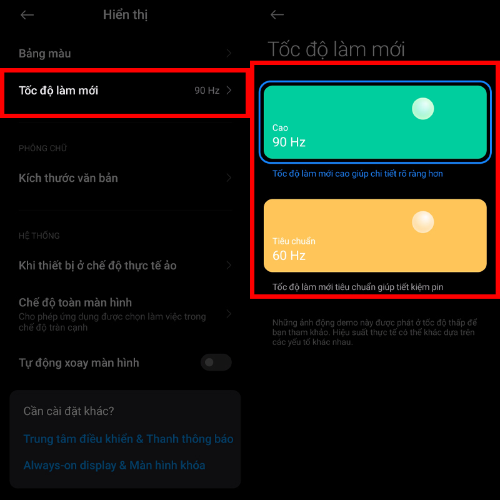Click the green ball in the 90 Hz card

pyautogui.click(x=422, y=109)
